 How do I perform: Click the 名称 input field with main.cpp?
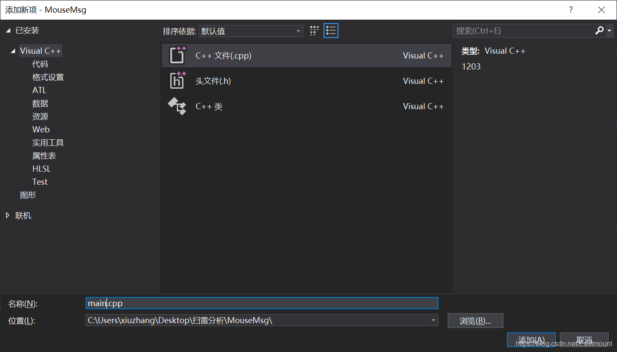262,303
